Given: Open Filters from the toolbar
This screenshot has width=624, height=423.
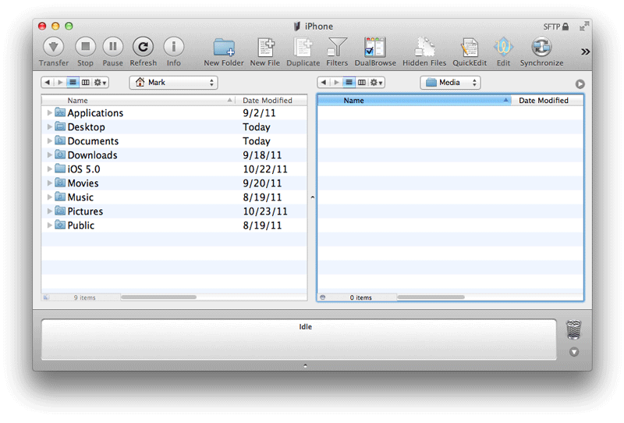Looking at the screenshot, I should coord(337,48).
